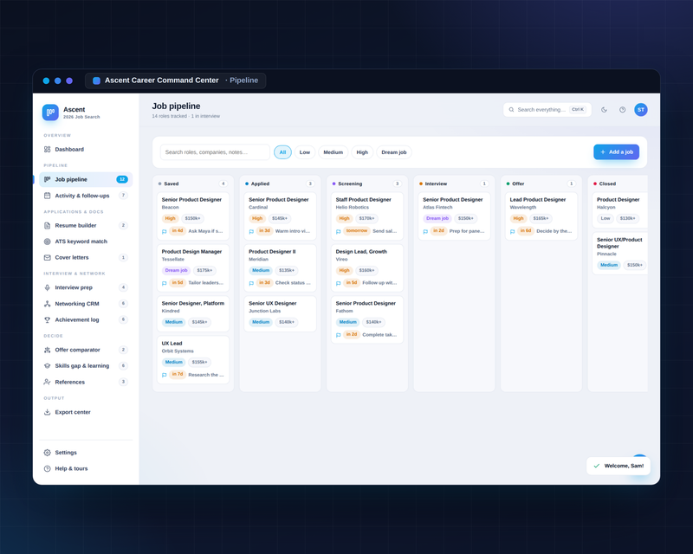Switch to Resume builder page

(x=86, y=225)
